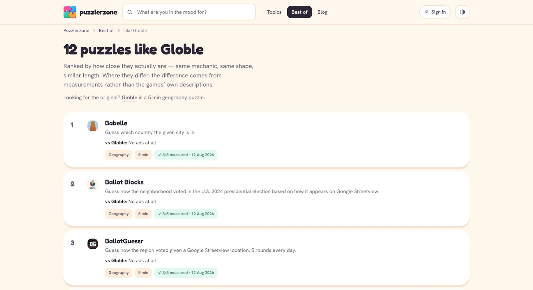Click the search magnifier icon

pos(130,12)
